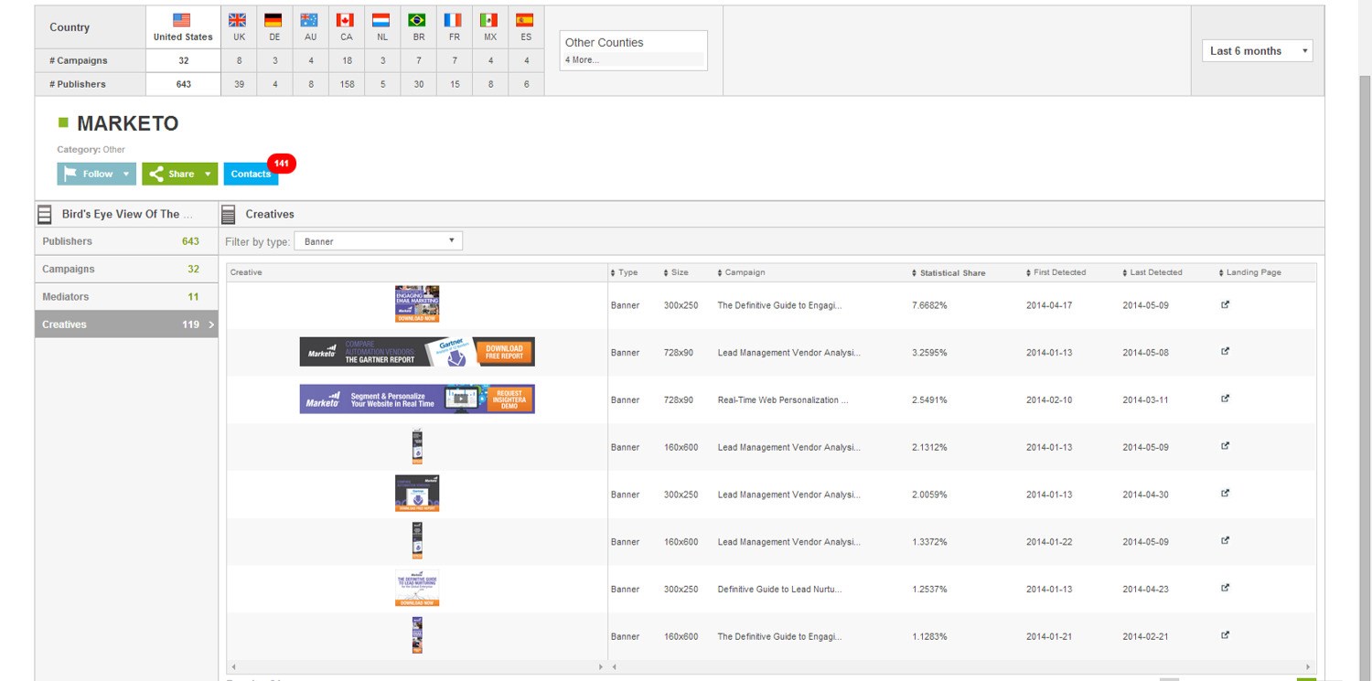Sort table by Landing Page column
Image resolution: width=1372 pixels, height=681 pixels.
[x=1249, y=272]
